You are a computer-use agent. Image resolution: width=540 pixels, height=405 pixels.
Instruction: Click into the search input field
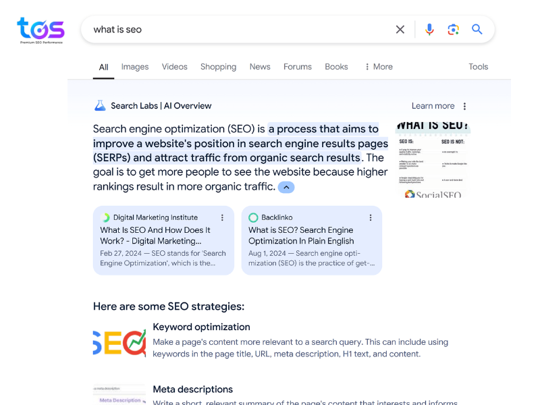point(241,30)
